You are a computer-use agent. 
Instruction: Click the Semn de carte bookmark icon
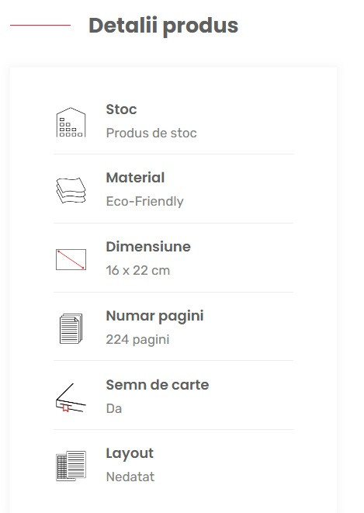(71, 397)
